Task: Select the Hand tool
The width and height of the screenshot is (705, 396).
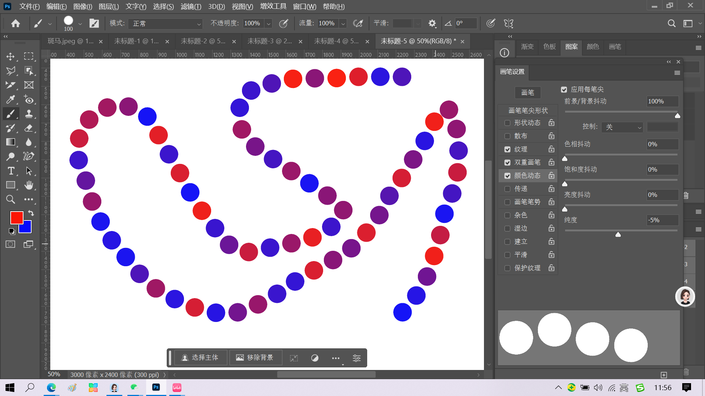Action: pos(29,185)
